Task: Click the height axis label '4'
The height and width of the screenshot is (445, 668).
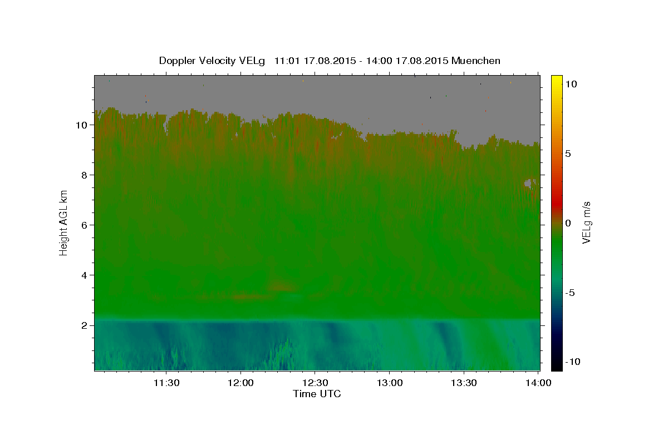Action: pos(85,275)
